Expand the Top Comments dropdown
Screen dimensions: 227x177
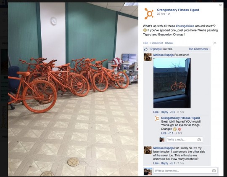(199, 49)
